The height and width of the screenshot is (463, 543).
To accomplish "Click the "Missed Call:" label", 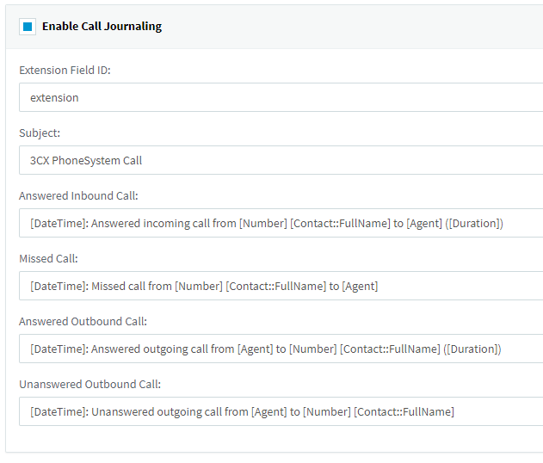I will (x=48, y=259).
